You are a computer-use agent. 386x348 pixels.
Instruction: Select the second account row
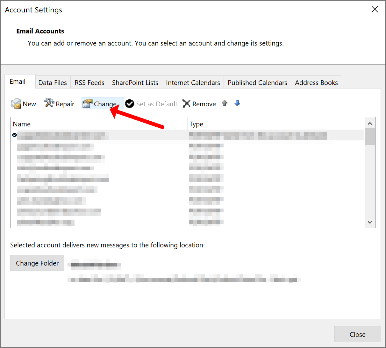96,146
